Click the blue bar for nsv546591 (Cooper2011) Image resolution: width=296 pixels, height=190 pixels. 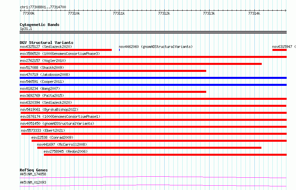pos(153,85)
